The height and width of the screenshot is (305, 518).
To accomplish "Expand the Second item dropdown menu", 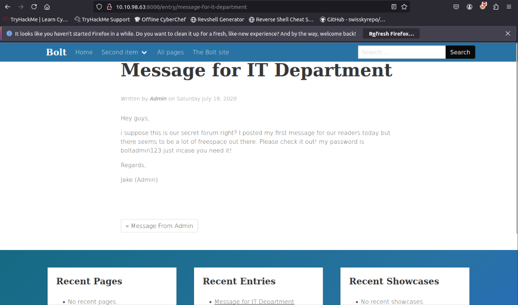I will click(x=124, y=52).
